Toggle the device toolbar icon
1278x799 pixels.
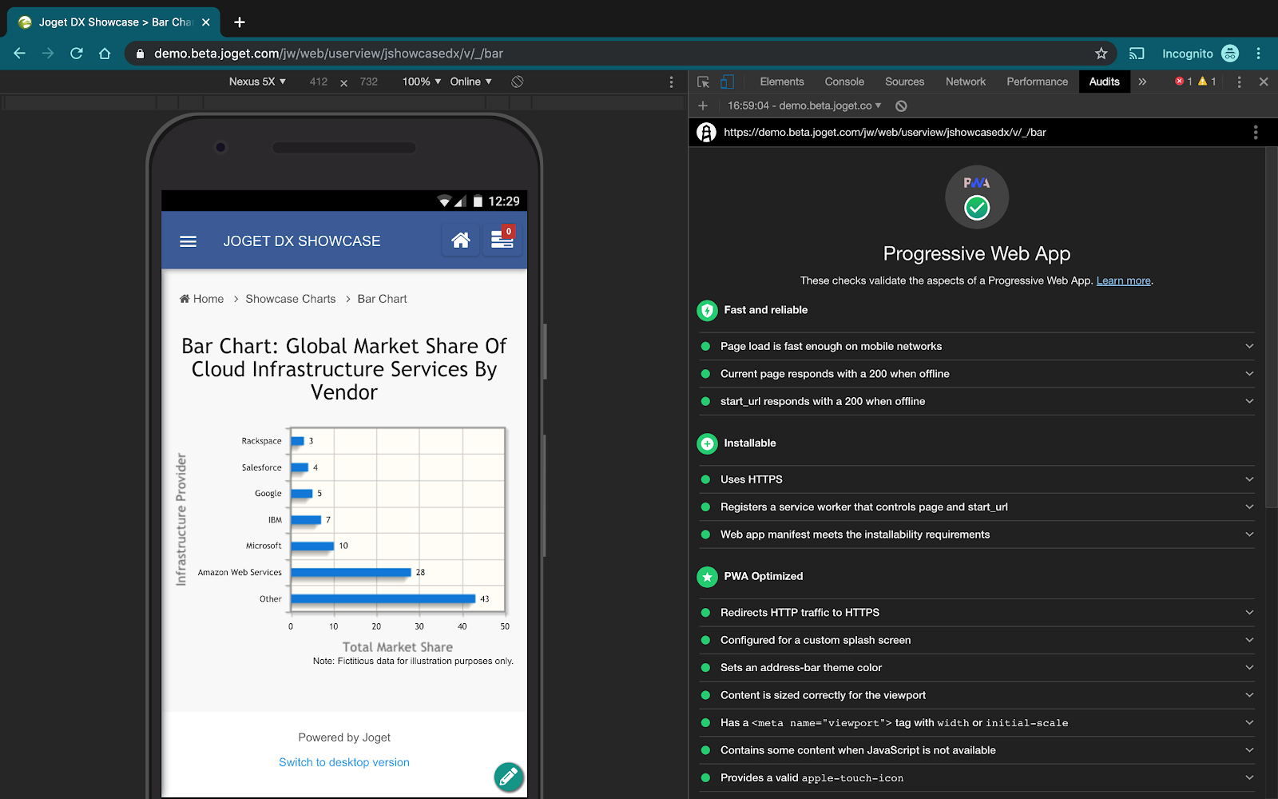coord(727,81)
